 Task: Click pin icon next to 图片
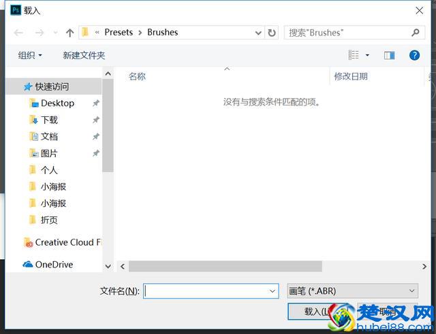96,153
